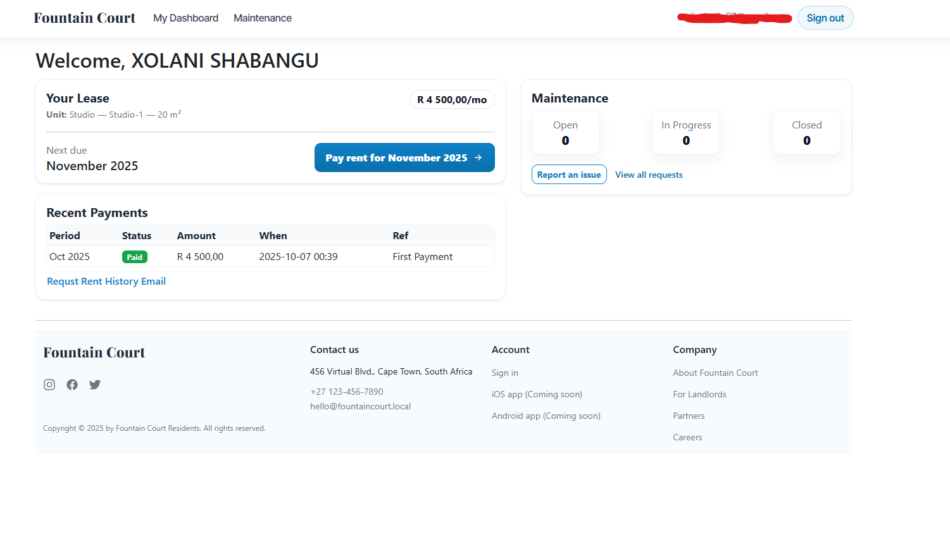
Task: Open the Facebook social icon
Action: point(72,385)
